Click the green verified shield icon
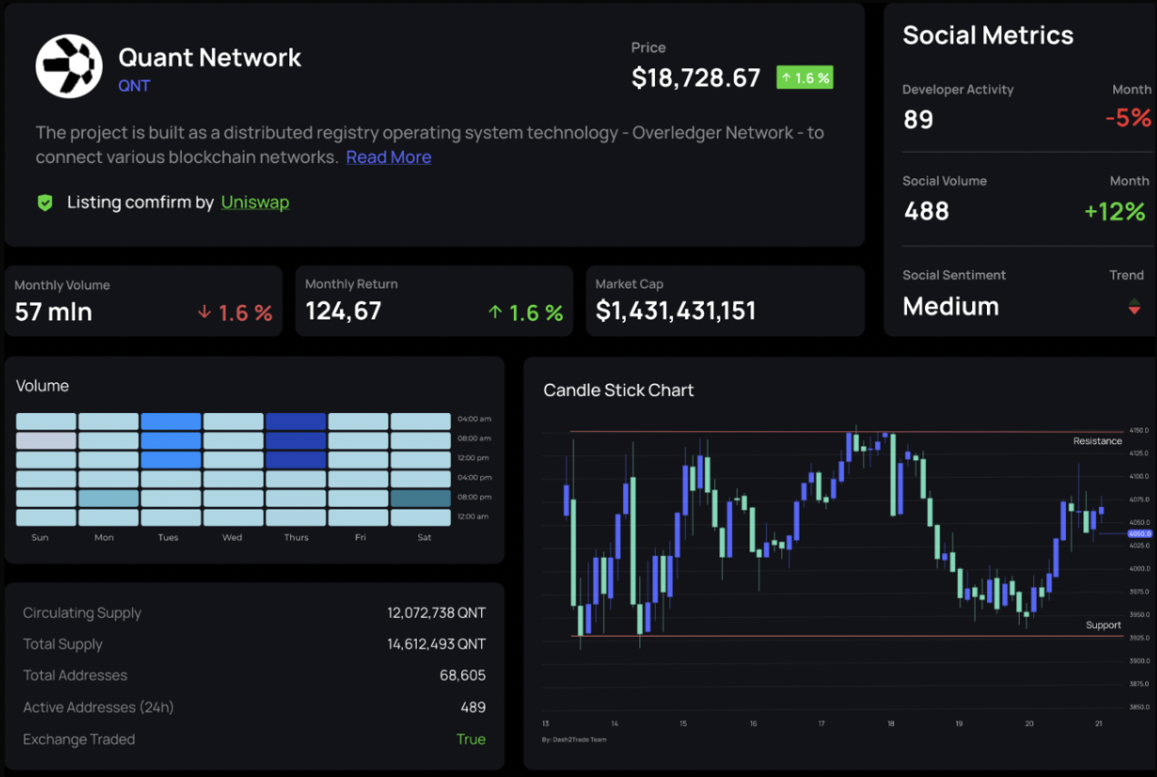The height and width of the screenshot is (777, 1157). tap(45, 202)
